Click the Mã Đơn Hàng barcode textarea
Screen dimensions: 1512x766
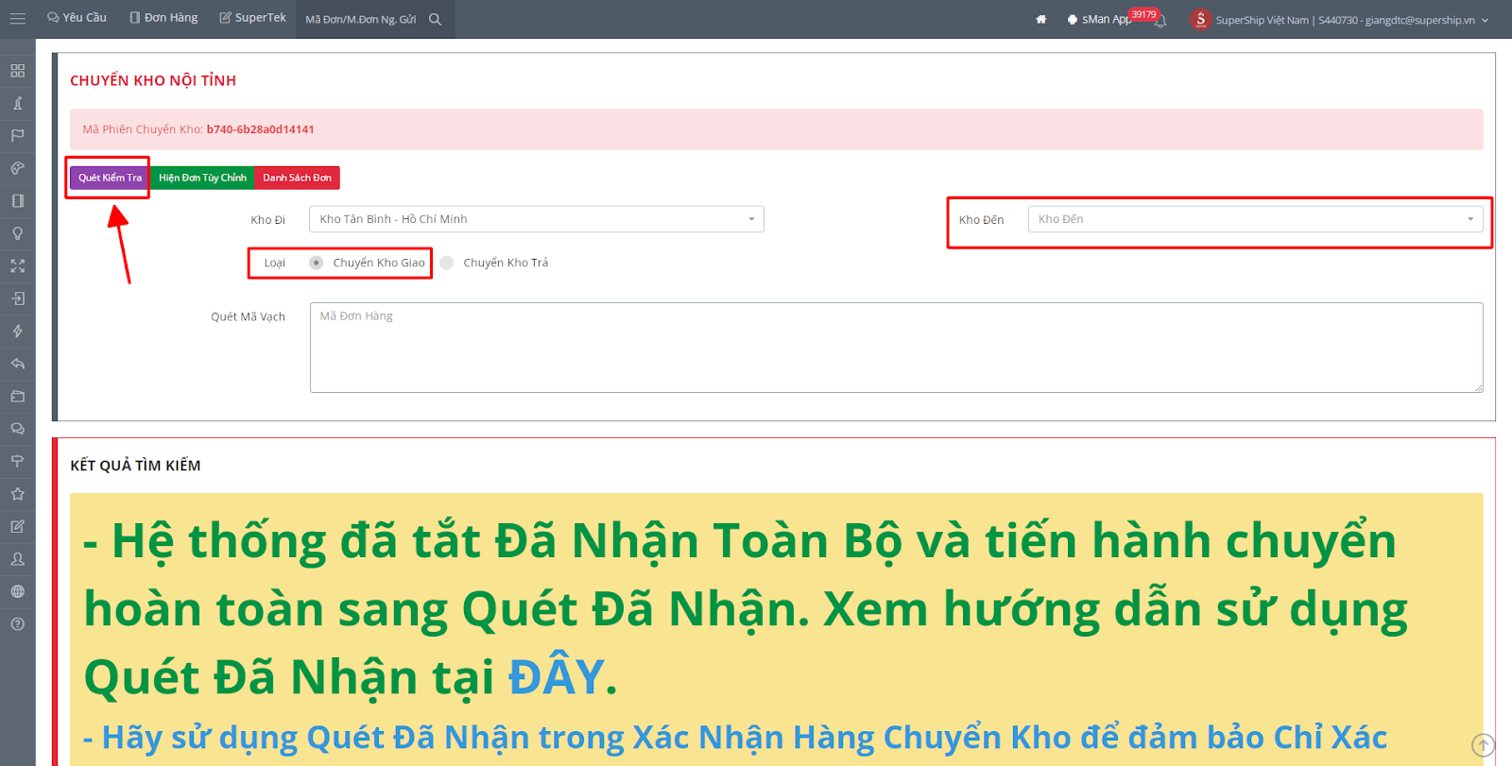(896, 348)
